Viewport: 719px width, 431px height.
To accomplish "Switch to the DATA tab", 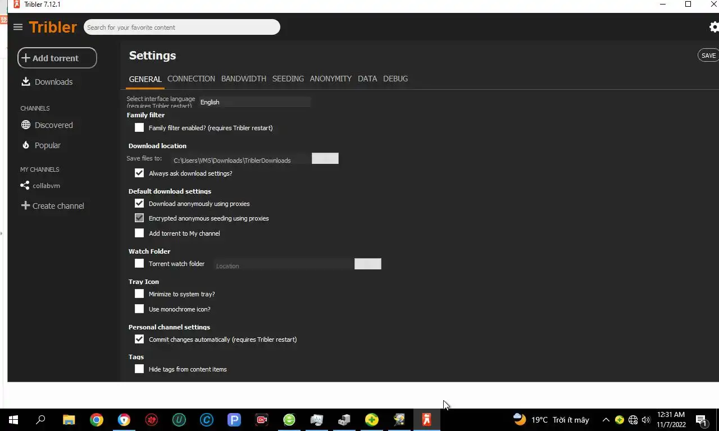I will click(x=367, y=79).
